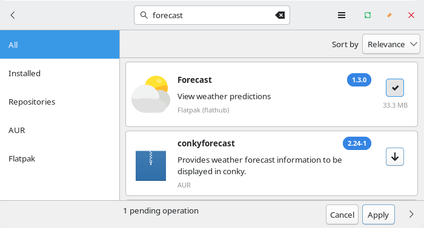Click the 1 pending operation status text
Screen dimensions: 424x228
161,210
